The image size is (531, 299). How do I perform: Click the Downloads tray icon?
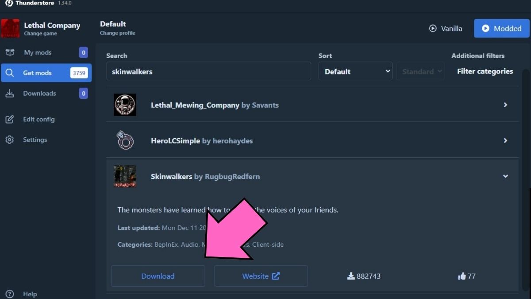coord(10,93)
